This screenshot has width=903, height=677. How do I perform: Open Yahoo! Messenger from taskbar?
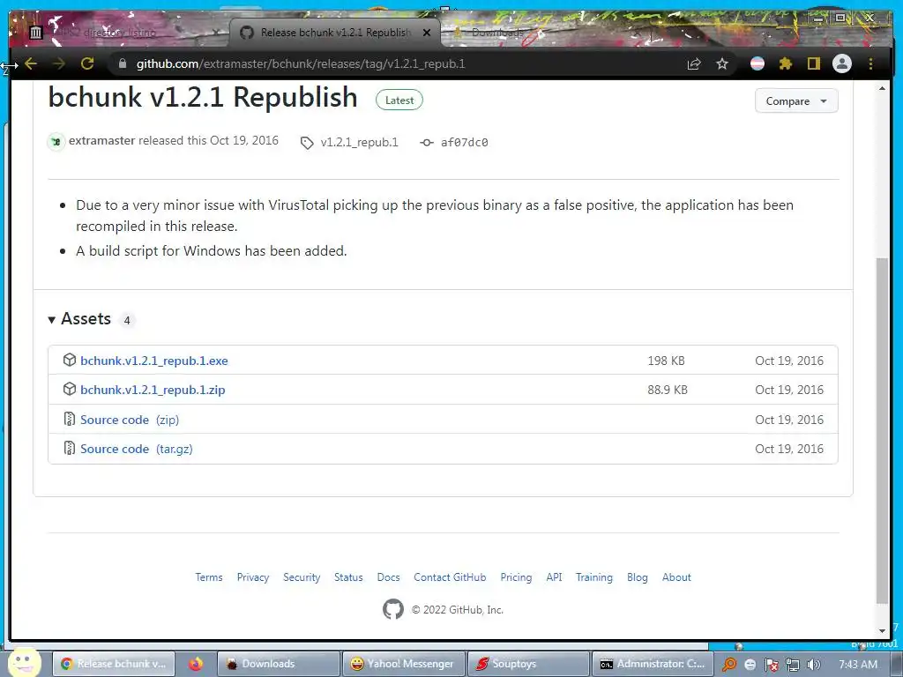coord(403,664)
